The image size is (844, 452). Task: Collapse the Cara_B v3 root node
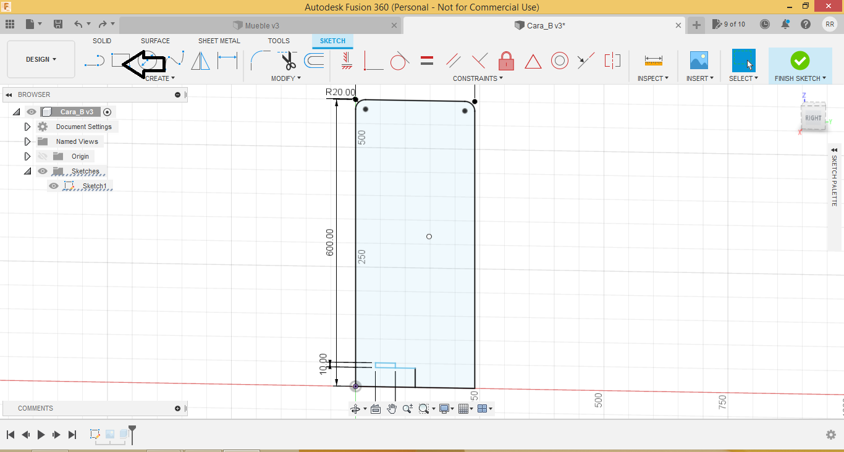17,112
